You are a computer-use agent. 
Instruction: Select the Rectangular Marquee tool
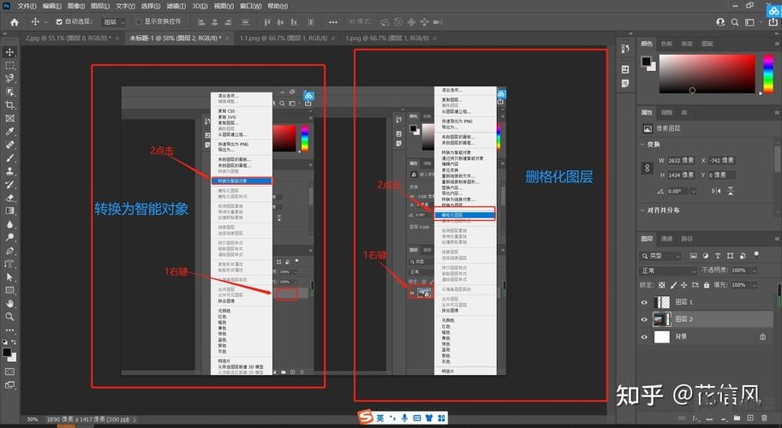click(9, 65)
